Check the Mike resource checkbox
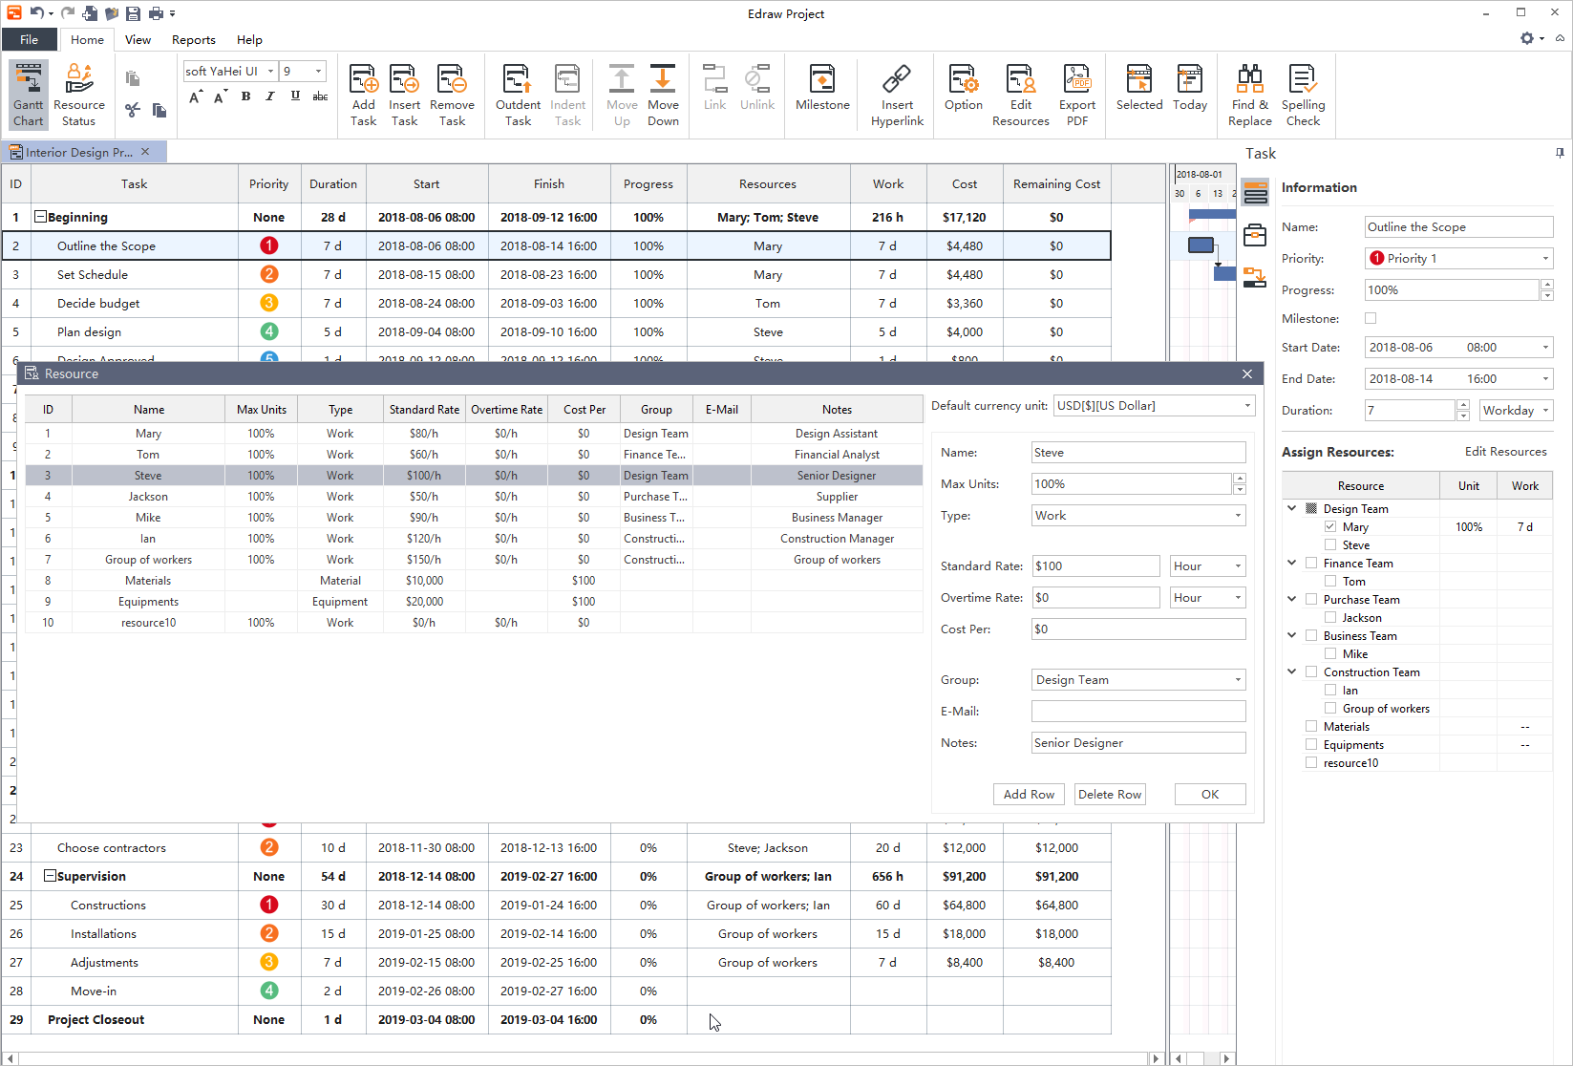 [1330, 653]
